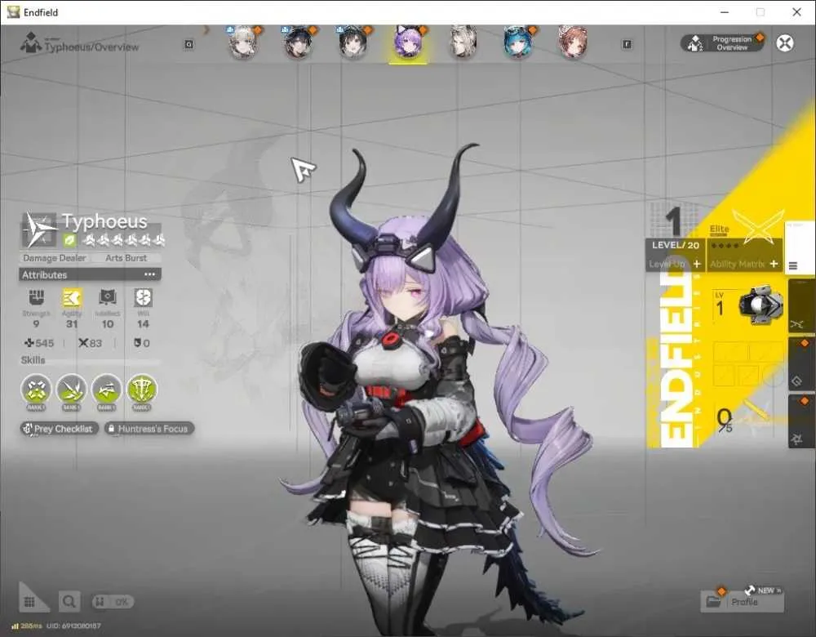The height and width of the screenshot is (637, 816).
Task: Open the fourth fully green skill icon
Action: click(x=141, y=390)
